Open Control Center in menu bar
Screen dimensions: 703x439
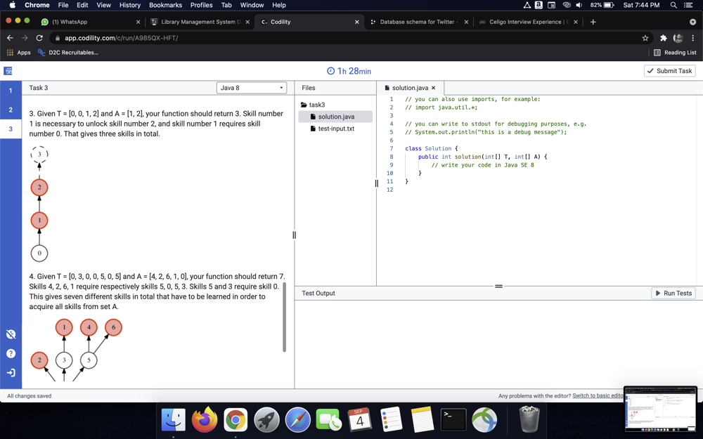pos(688,5)
